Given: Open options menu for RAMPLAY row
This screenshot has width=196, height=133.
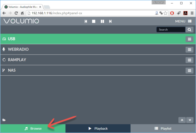Looking at the screenshot, I should (189, 60).
